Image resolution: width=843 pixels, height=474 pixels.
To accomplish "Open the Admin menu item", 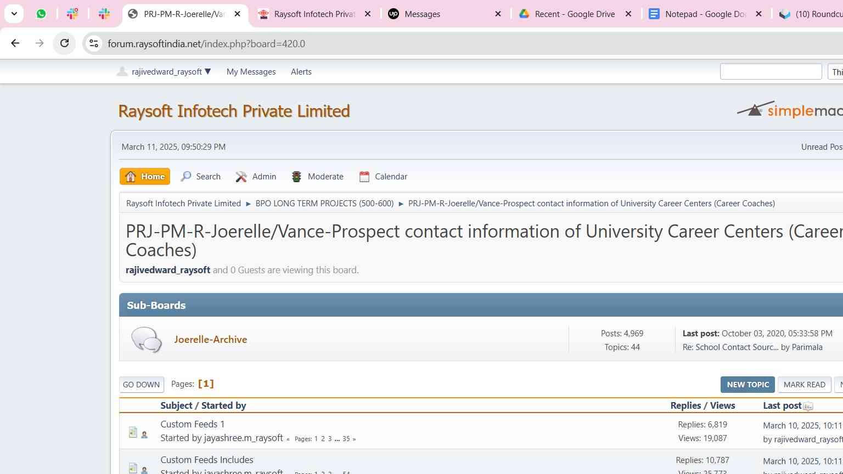I will [256, 177].
